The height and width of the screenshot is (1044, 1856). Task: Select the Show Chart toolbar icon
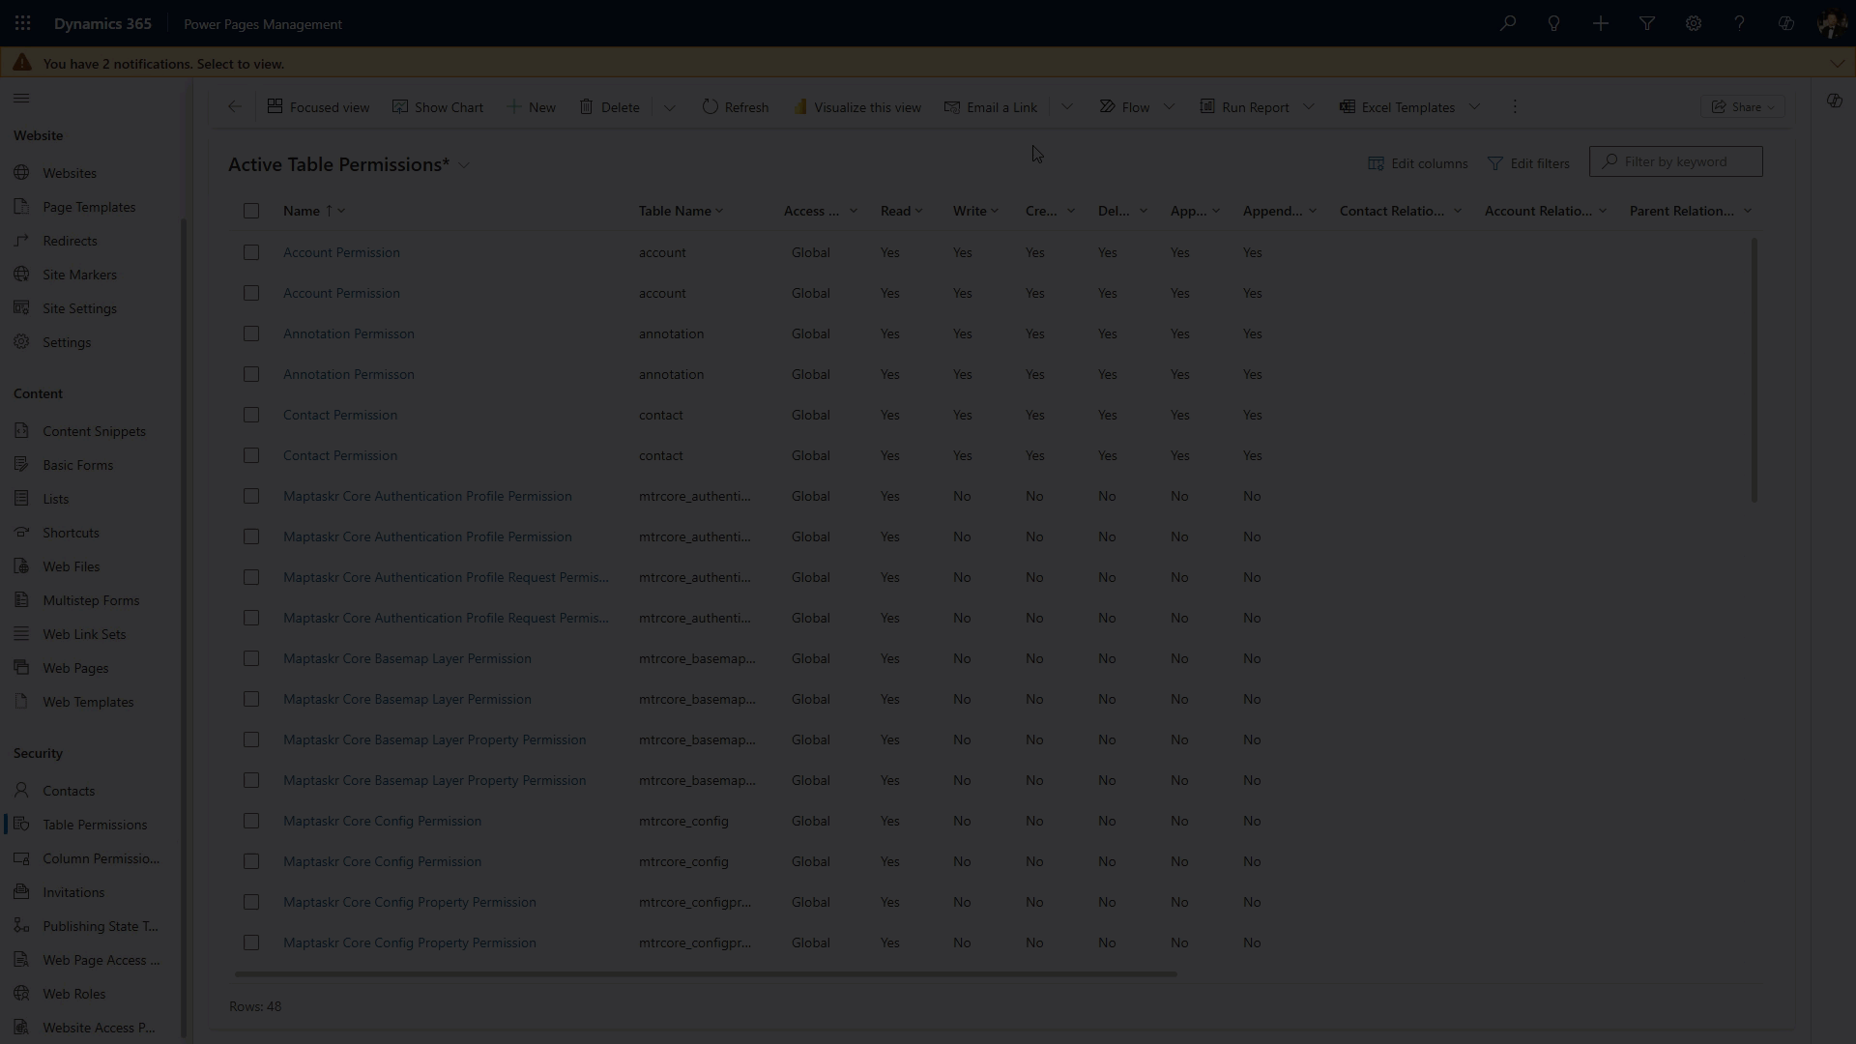coord(401,106)
